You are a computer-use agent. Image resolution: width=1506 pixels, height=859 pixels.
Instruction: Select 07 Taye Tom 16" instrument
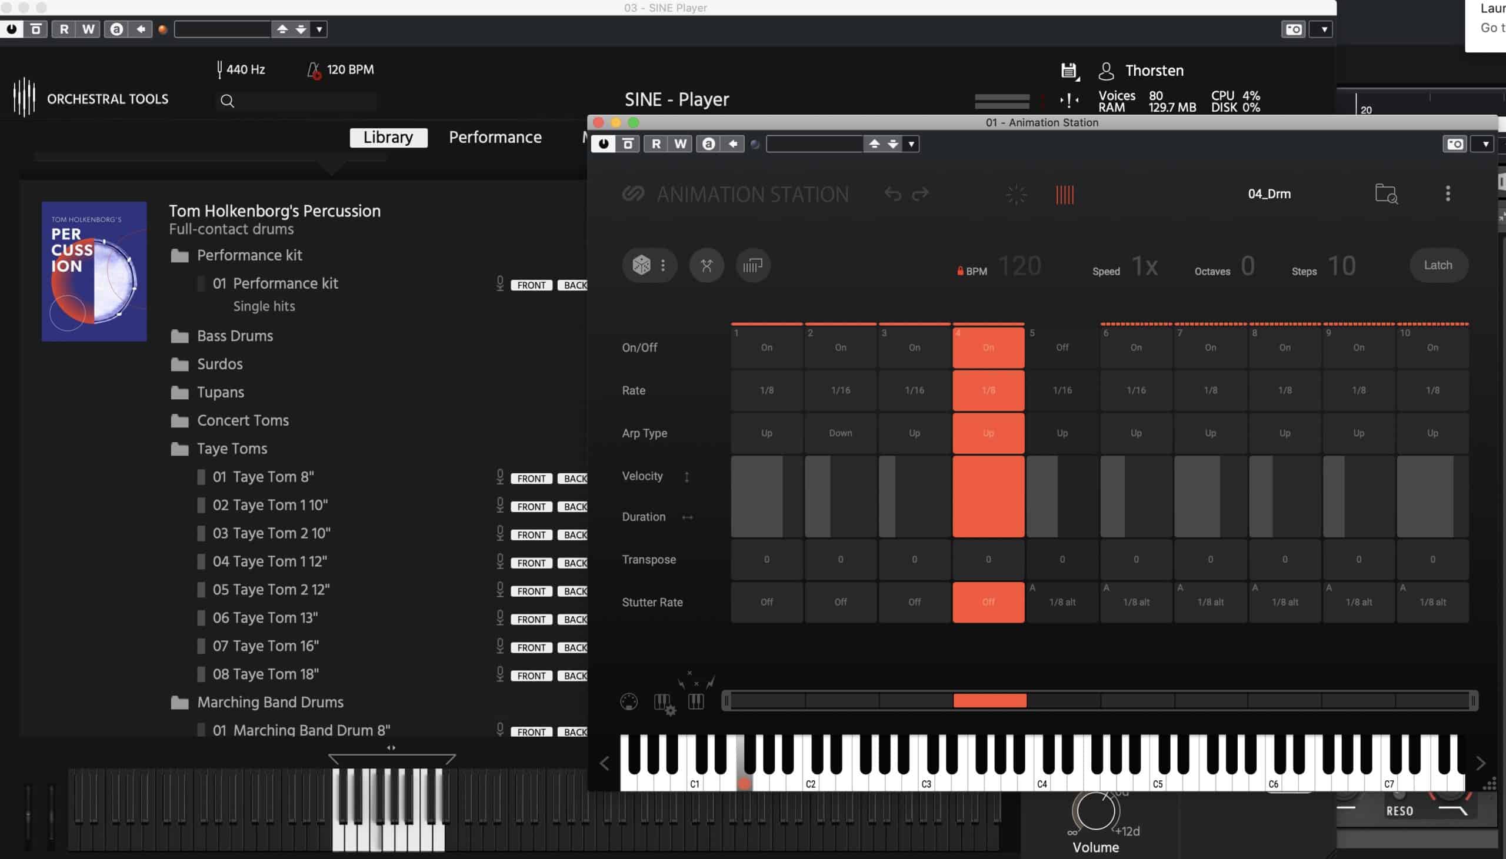point(265,646)
